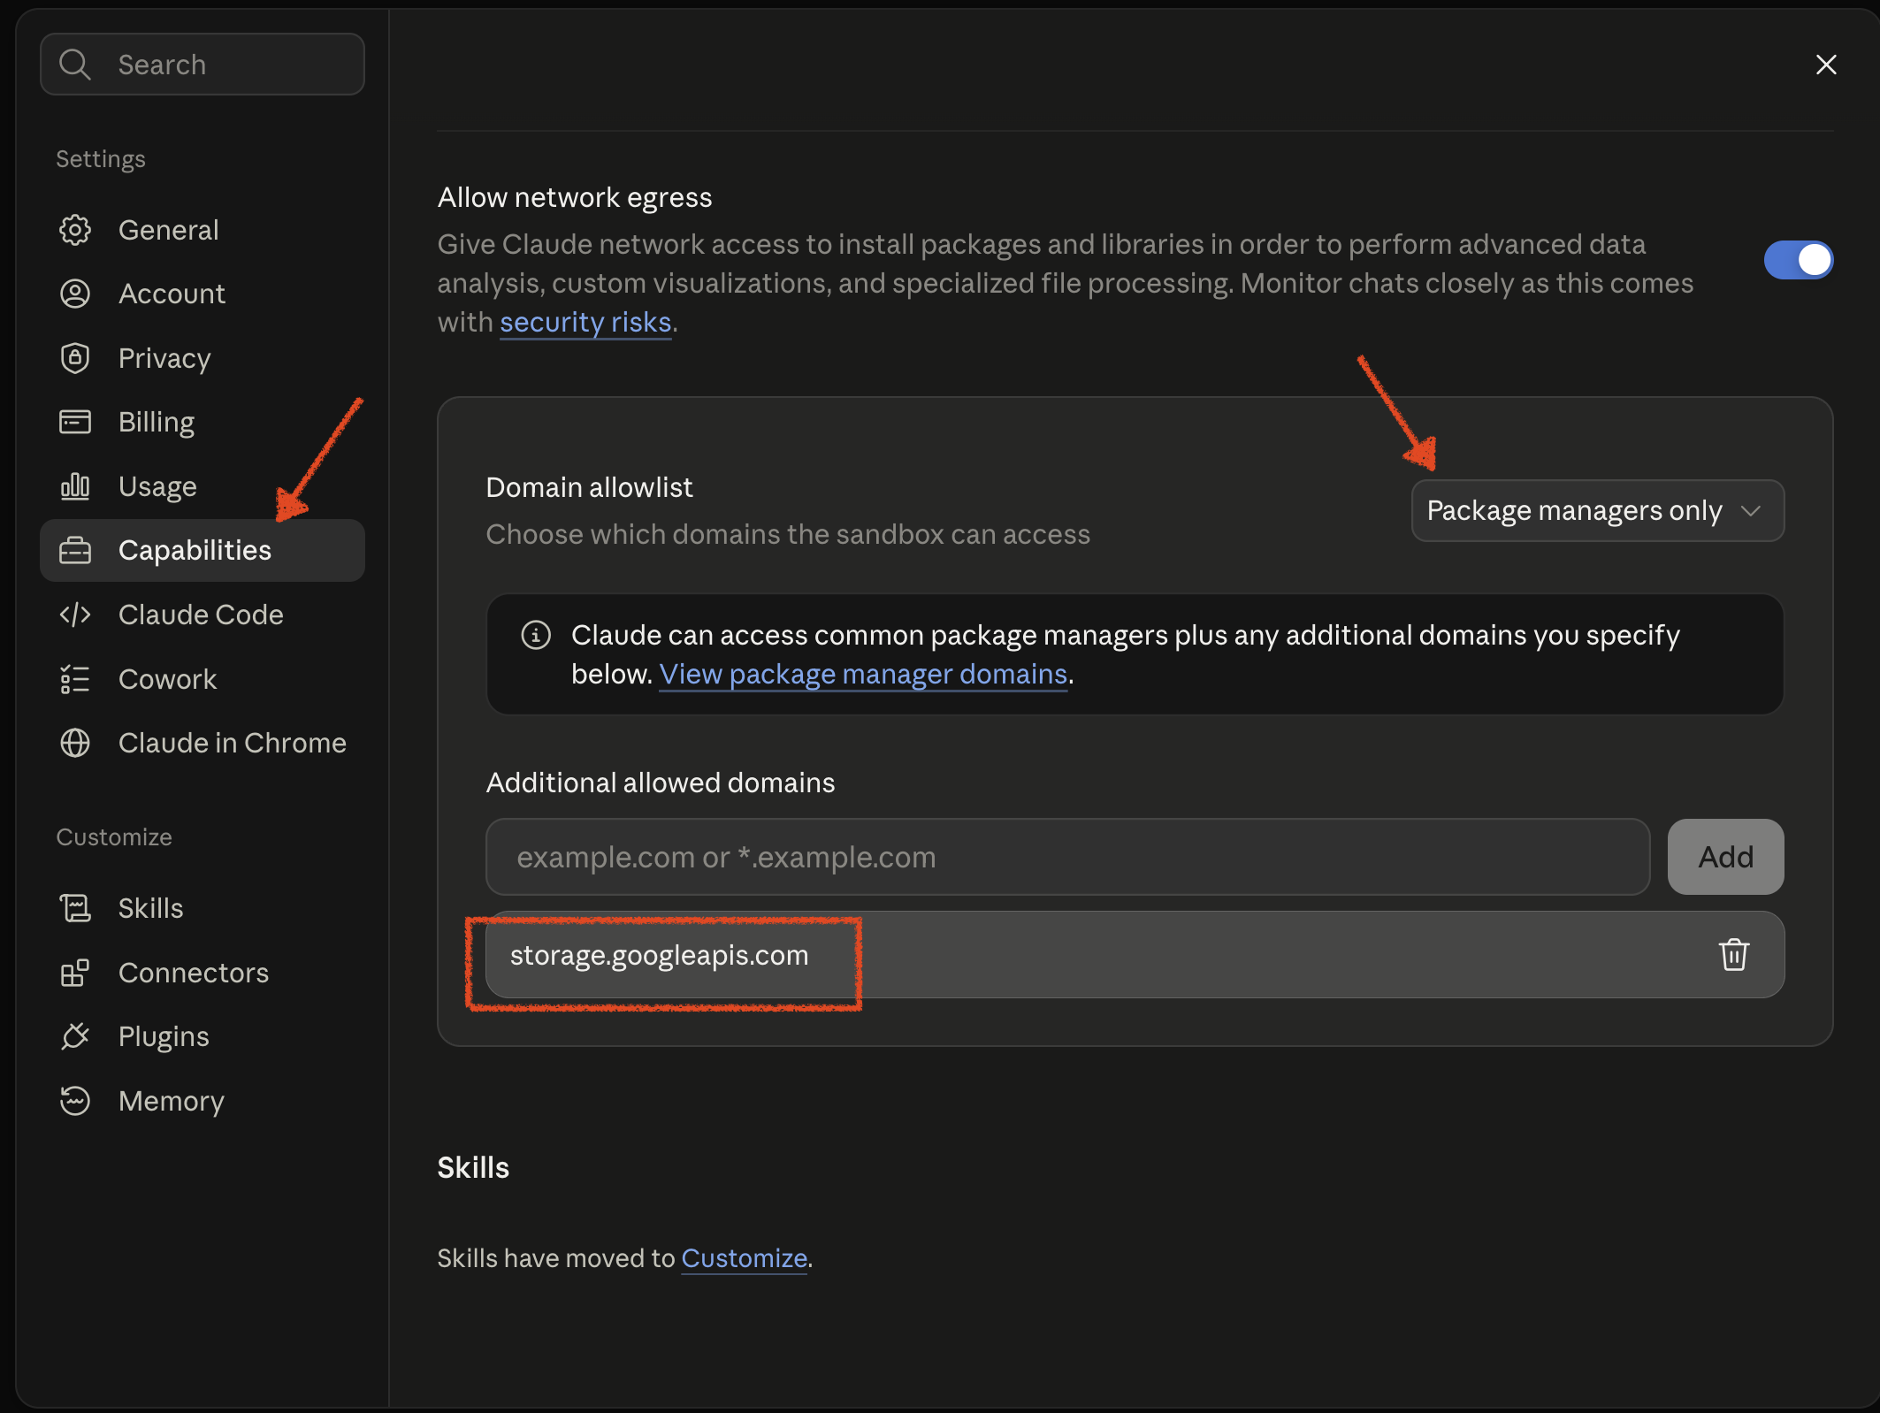
Task: Click the Cowork checklist icon
Action: [x=75, y=679]
